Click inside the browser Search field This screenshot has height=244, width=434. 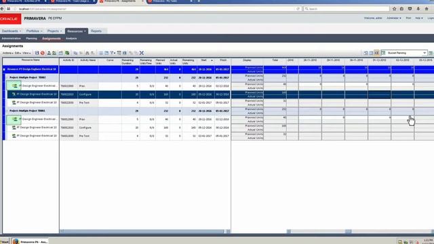(347, 9)
